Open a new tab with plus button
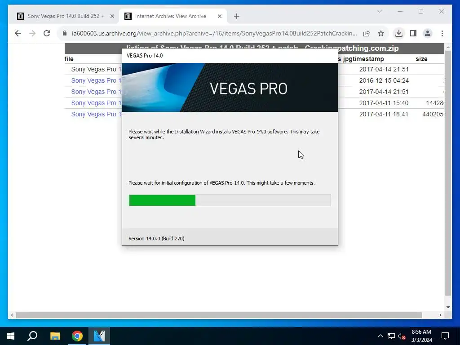The image size is (460, 345). (237, 17)
